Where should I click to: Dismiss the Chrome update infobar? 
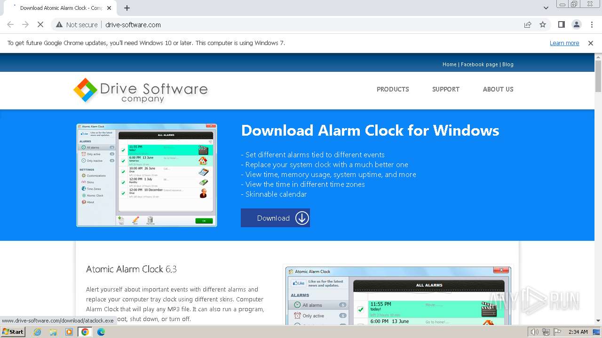pos(591,43)
